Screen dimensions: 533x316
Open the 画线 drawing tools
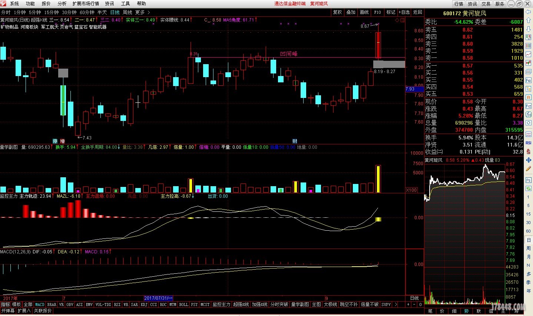(x=364, y=12)
